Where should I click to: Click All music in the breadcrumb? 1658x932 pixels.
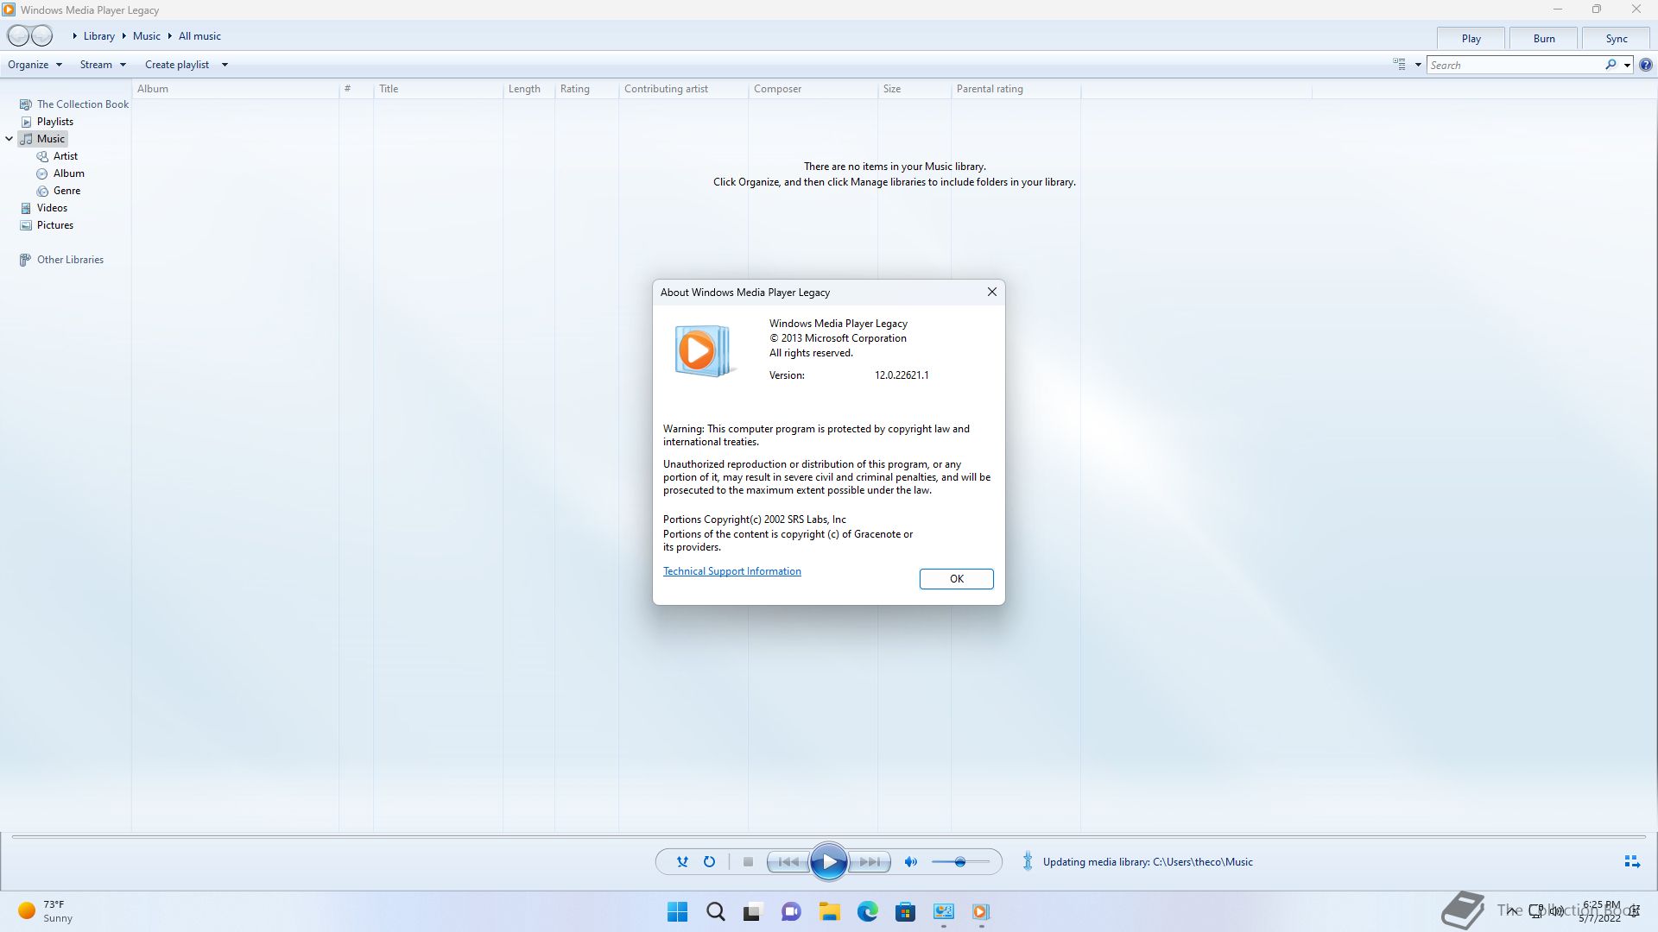[x=199, y=36]
